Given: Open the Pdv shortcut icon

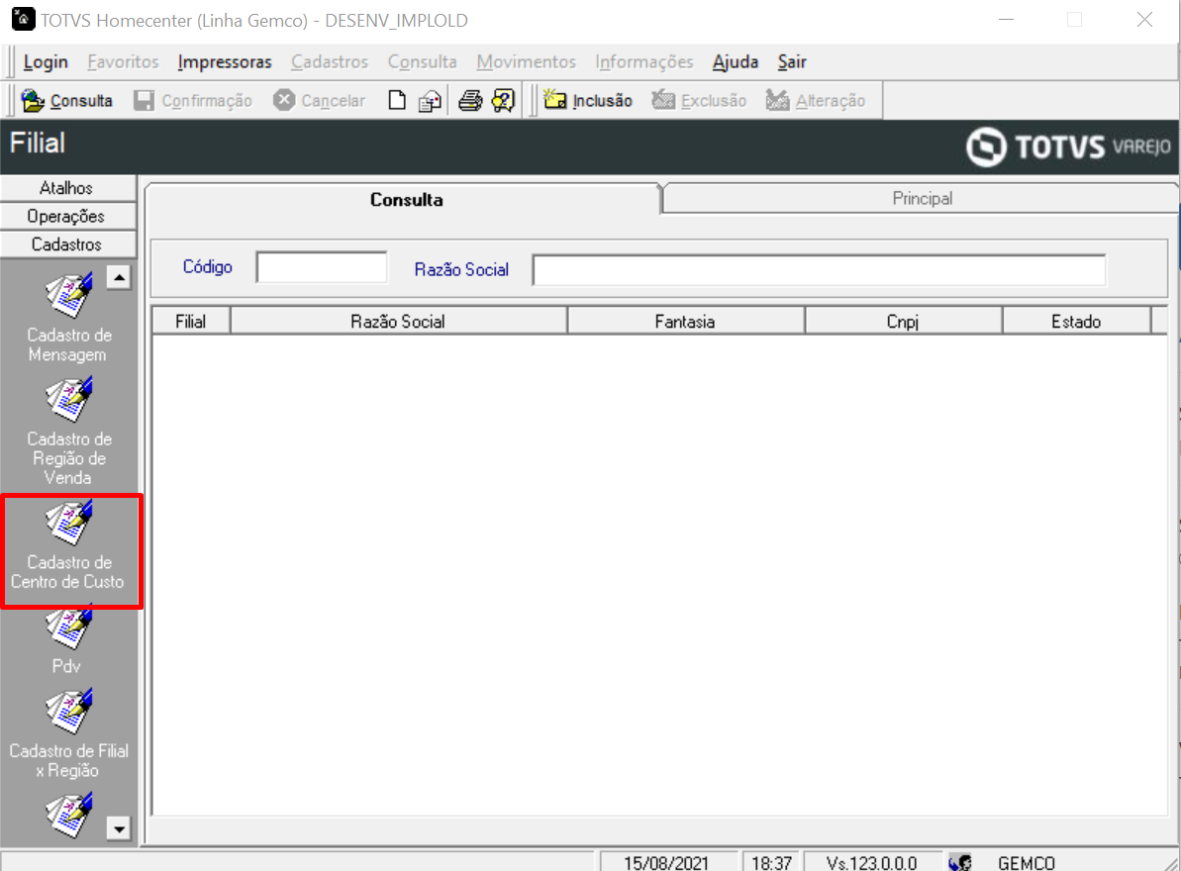Looking at the screenshot, I should [68, 639].
